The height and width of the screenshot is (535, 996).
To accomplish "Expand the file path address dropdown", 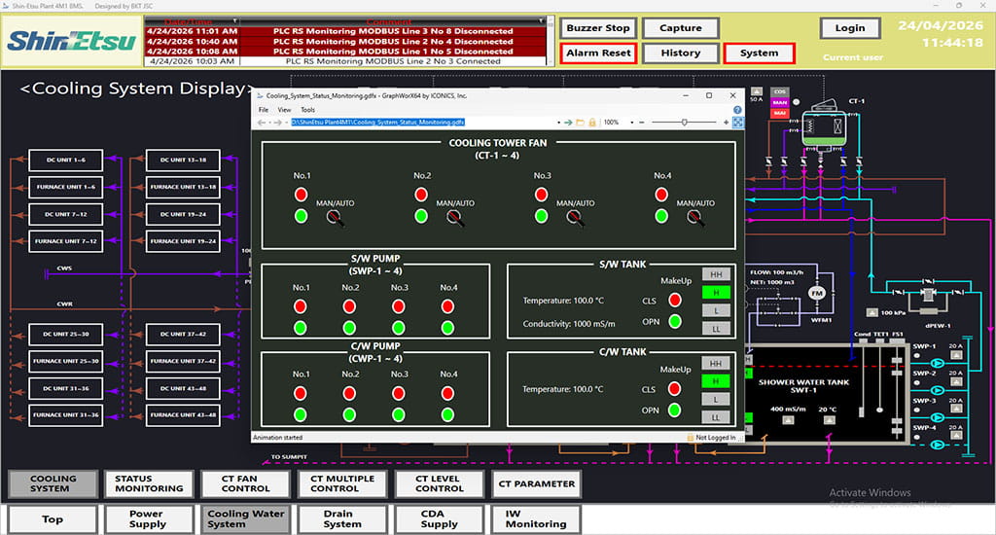I will (x=557, y=123).
